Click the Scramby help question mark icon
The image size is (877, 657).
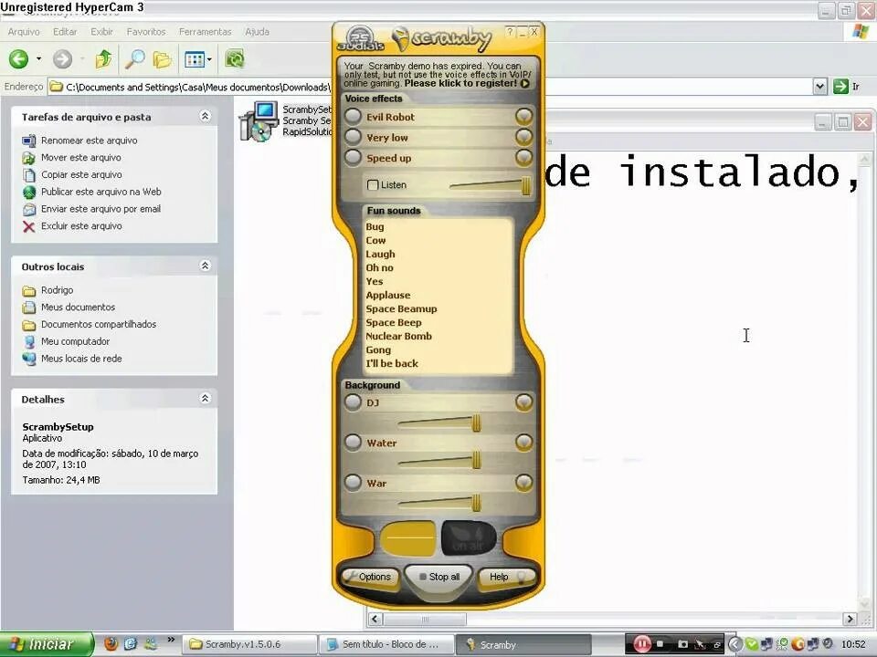pyautogui.click(x=510, y=32)
